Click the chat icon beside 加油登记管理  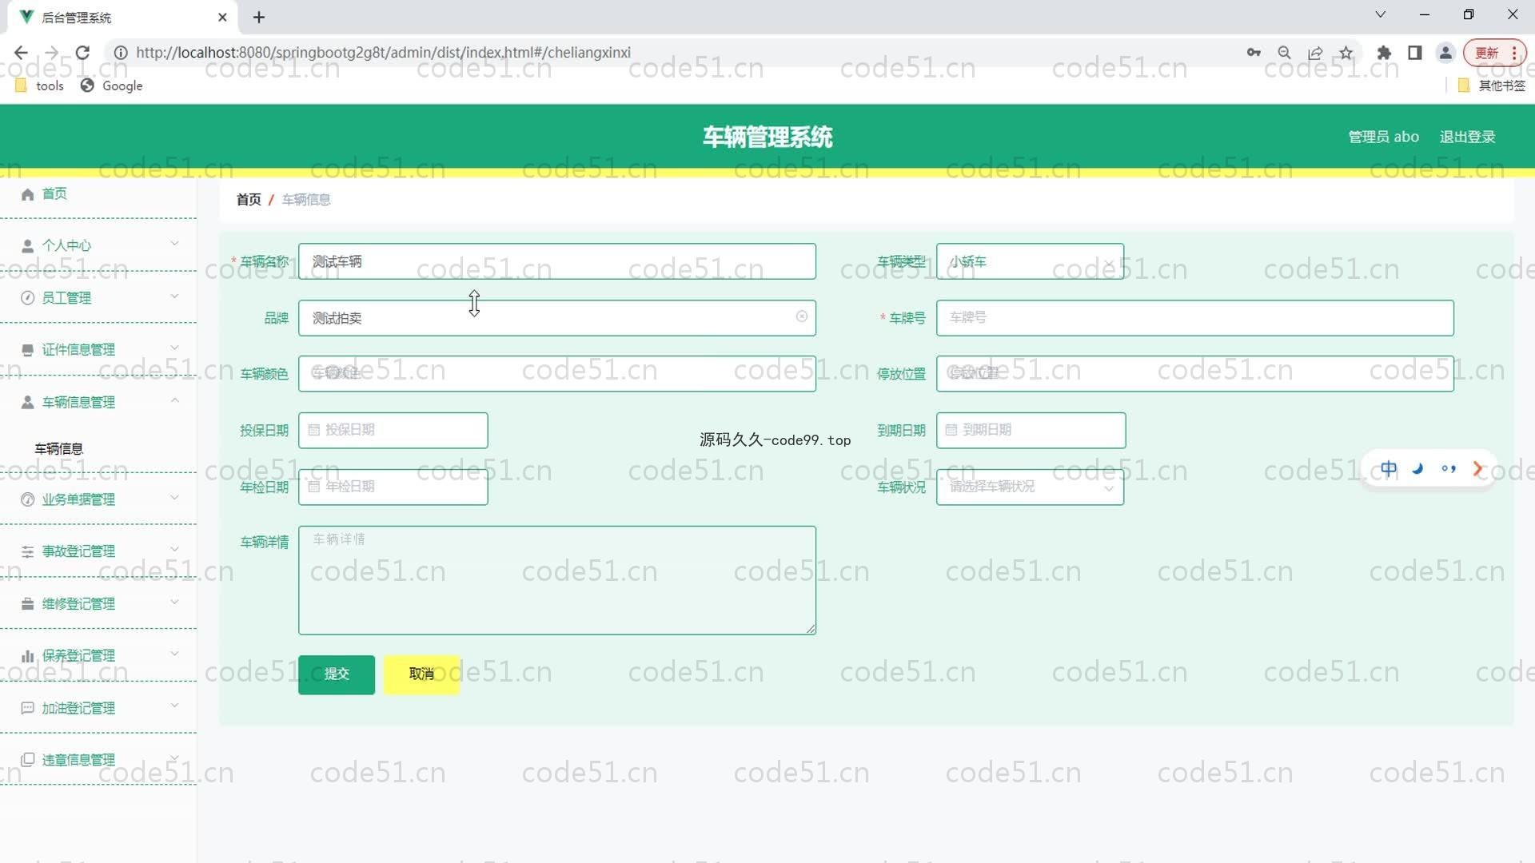pyautogui.click(x=28, y=708)
